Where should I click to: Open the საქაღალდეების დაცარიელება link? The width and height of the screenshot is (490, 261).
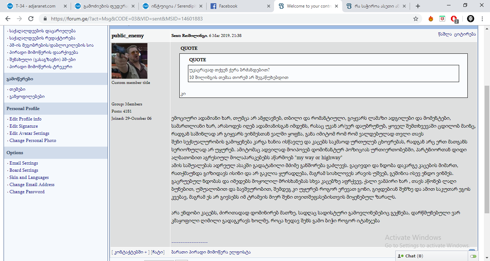[x=42, y=31]
